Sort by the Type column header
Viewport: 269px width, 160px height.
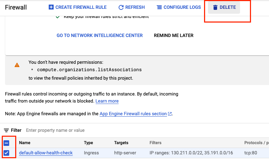pyautogui.click(x=88, y=143)
